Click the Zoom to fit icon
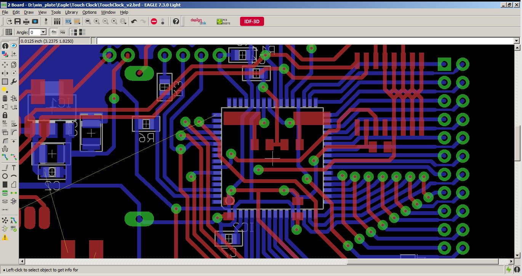The height and width of the screenshot is (276, 522). [x=88, y=21]
